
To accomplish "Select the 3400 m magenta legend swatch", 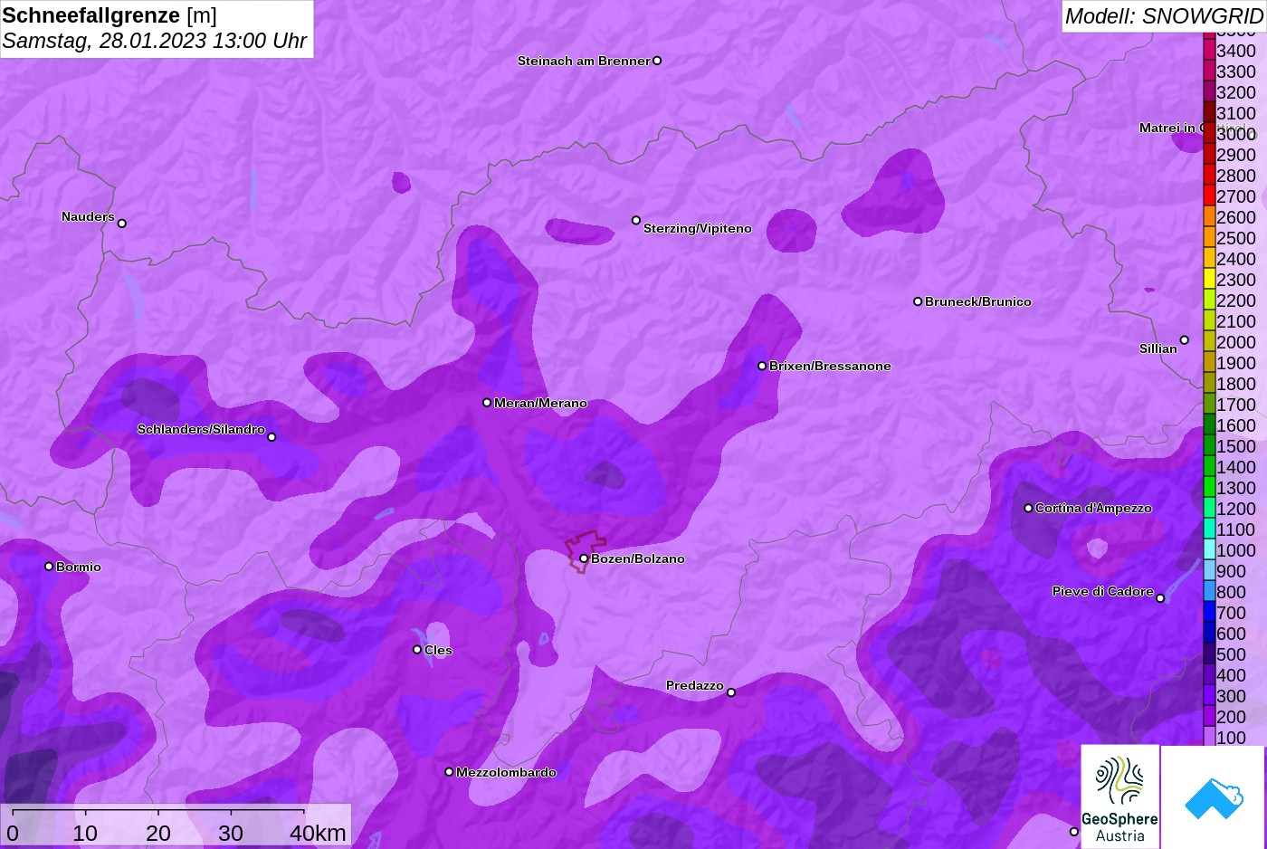I will [1209, 50].
